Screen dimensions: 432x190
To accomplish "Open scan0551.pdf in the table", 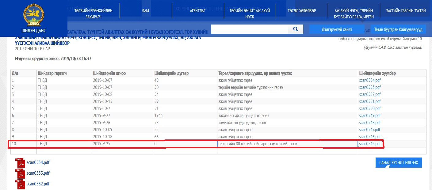I will point(370,101).
